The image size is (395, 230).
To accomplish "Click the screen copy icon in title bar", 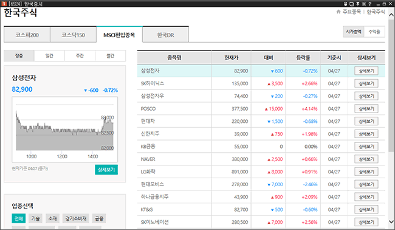I will click(x=352, y=4).
